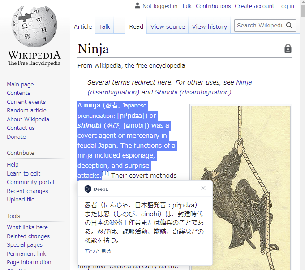Click the Log in link
This screenshot has width=305, height=270.
point(286,6)
